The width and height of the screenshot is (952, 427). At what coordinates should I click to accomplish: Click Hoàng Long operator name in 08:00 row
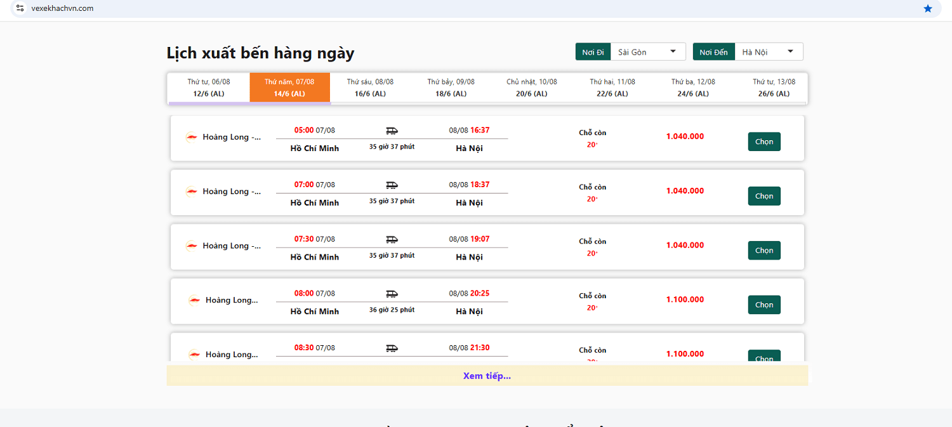pyautogui.click(x=232, y=300)
